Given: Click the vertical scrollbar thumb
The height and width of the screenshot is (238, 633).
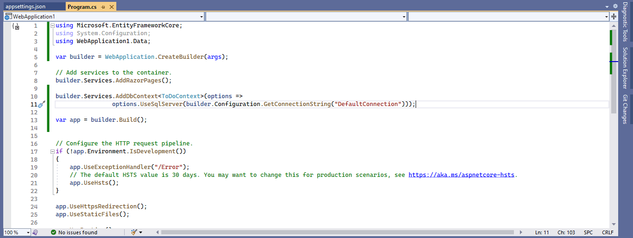Looking at the screenshot, I should click(614, 71).
